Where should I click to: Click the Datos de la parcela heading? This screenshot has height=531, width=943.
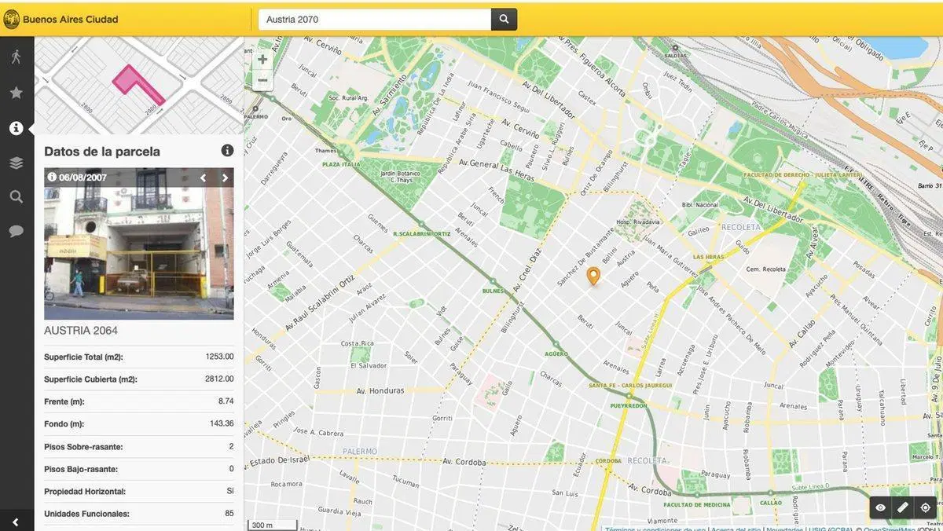click(x=102, y=152)
